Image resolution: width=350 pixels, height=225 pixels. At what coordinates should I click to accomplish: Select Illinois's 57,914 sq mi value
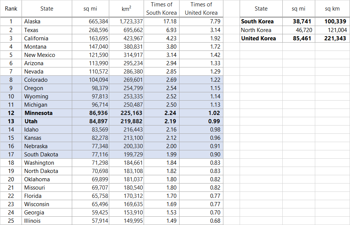tap(90, 221)
